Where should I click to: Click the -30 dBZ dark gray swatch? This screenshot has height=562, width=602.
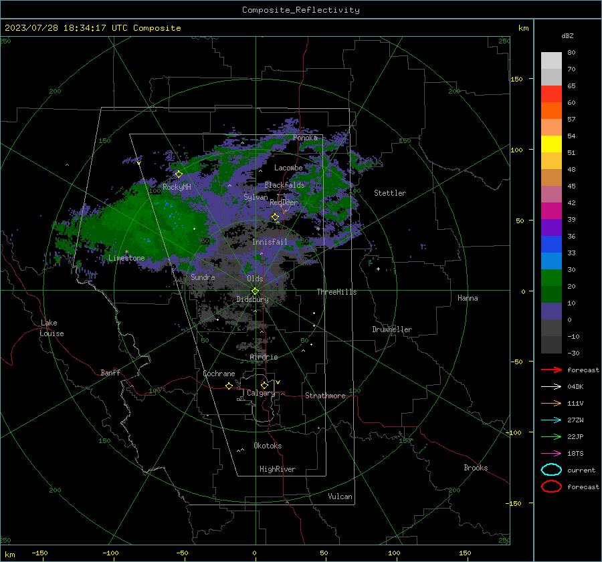551,345
